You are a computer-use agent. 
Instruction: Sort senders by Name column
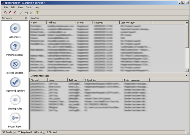pos(38,23)
